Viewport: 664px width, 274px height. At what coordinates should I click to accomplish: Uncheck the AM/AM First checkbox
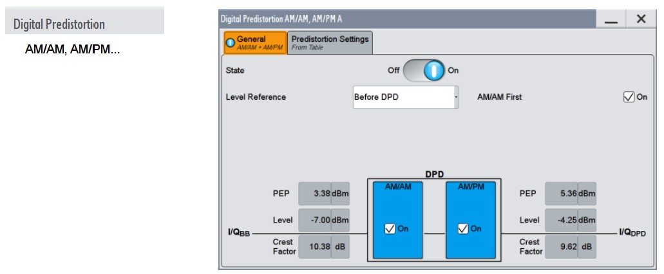(629, 97)
